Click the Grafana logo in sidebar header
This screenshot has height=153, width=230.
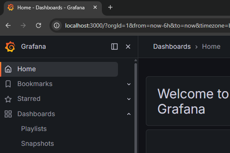[10, 47]
